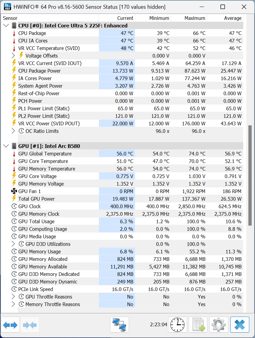
Task: Expand GPU D3D Utilizations row
Action: point(13,244)
